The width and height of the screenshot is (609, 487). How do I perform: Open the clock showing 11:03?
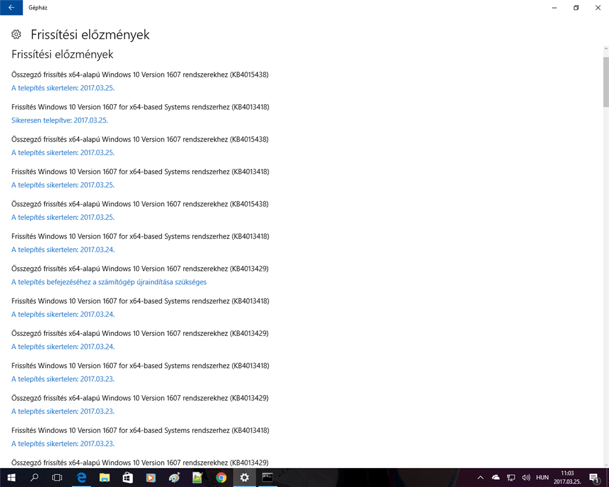coord(567,477)
